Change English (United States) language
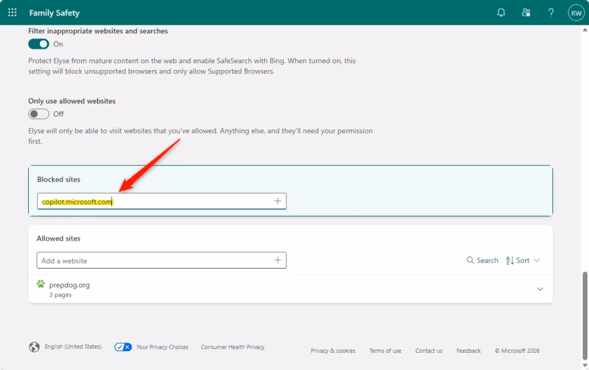Viewport: 589px width, 370px height. pyautogui.click(x=73, y=347)
